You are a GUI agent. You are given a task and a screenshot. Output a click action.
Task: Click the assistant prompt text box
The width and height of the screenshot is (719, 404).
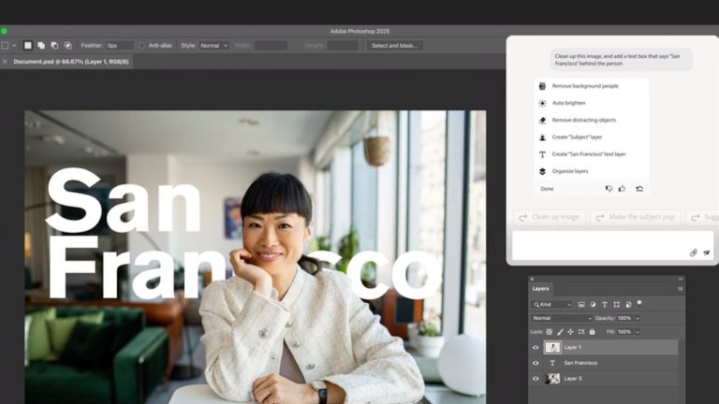click(x=612, y=246)
